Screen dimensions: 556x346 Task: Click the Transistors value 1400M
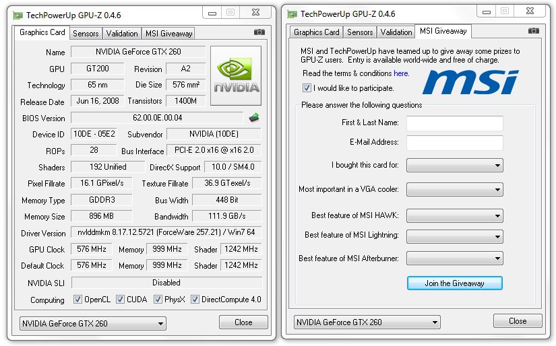tap(186, 100)
